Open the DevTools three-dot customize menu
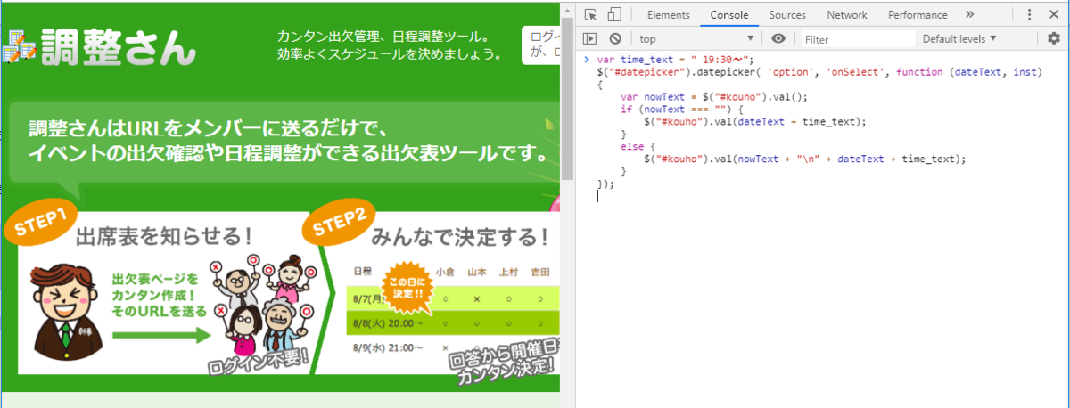This screenshot has width=1070, height=408. click(x=1029, y=14)
